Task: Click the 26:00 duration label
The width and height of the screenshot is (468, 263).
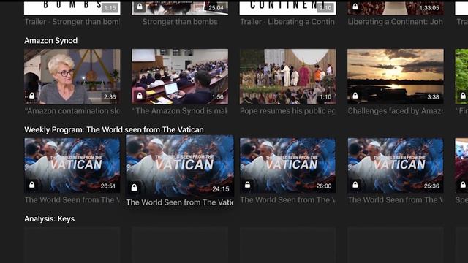Action: 324,186
